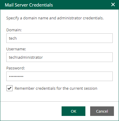This screenshot has height=121, width=119.
Task: Click the blank area of the Password box
Action: point(68,76)
